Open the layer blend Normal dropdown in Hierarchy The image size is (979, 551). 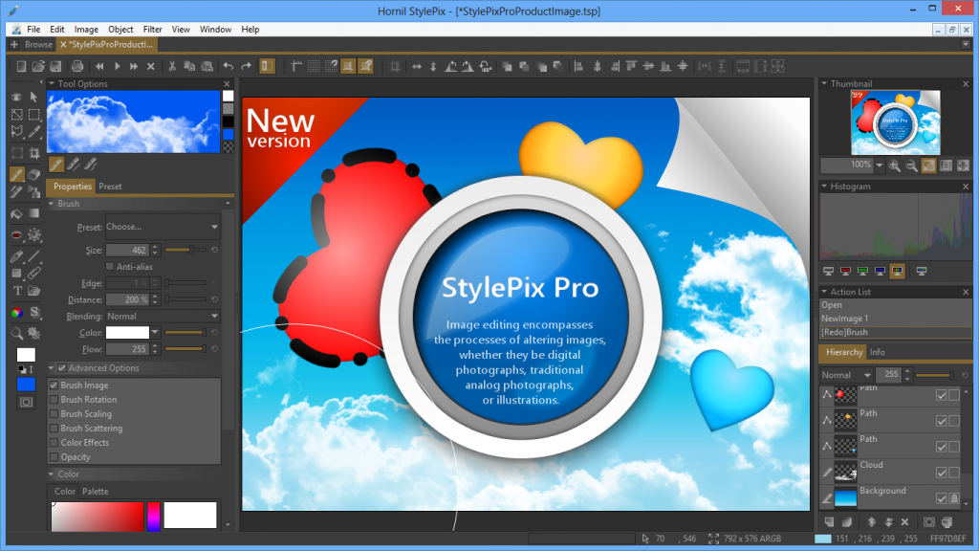click(x=846, y=375)
